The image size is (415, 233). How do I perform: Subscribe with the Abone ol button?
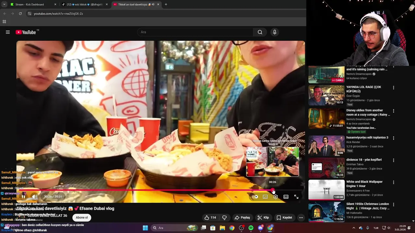[82, 217]
